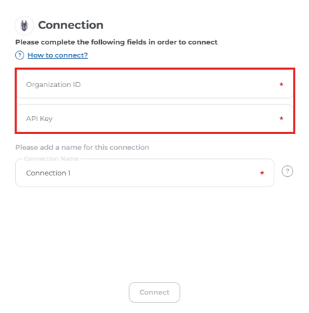Click the red asterisk in Connection Name field
The image size is (309, 313).
tap(262, 173)
